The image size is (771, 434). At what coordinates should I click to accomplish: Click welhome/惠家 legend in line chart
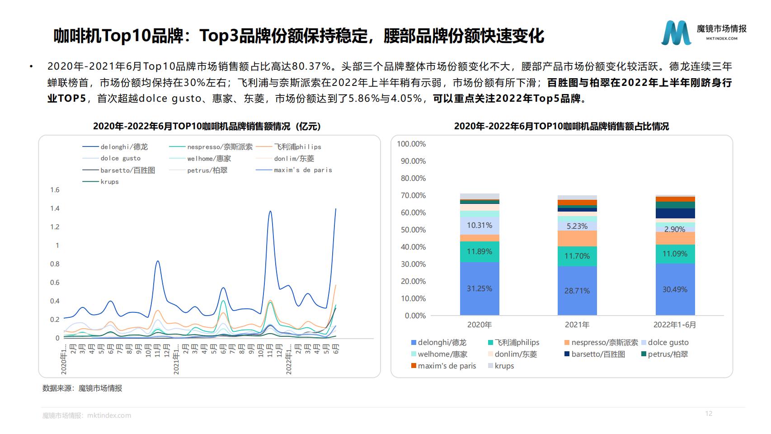coord(200,159)
